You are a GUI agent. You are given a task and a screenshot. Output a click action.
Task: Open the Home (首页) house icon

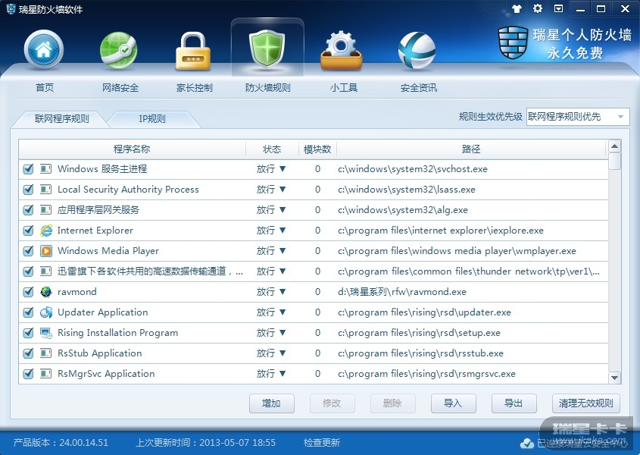[x=44, y=50]
